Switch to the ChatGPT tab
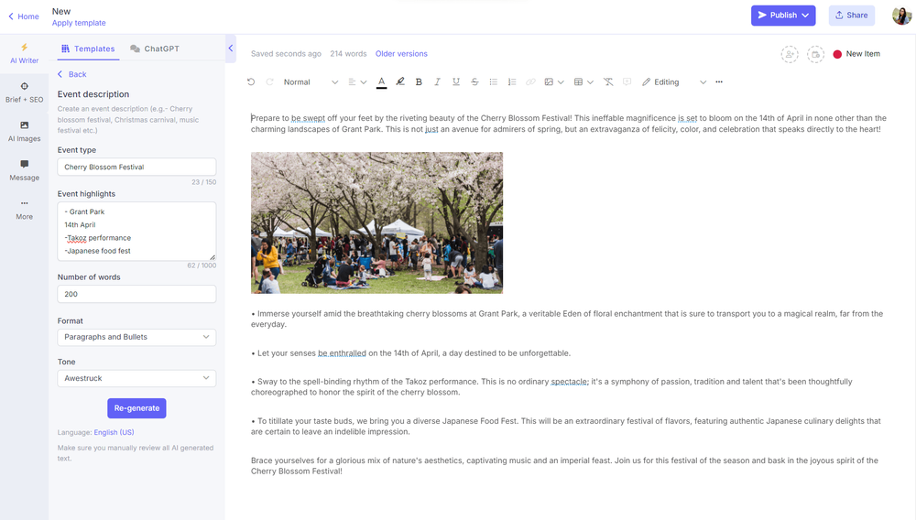Image resolution: width=916 pixels, height=520 pixels. (155, 49)
